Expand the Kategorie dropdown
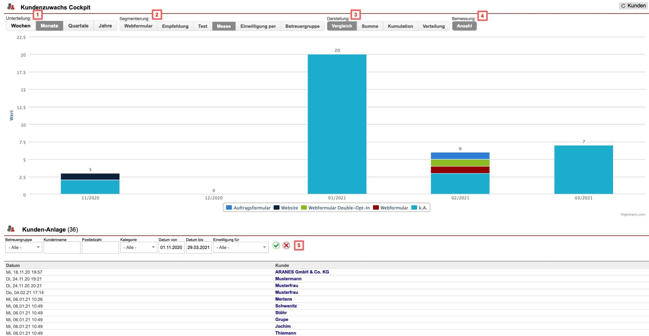This screenshot has height=336, width=649. click(139, 247)
